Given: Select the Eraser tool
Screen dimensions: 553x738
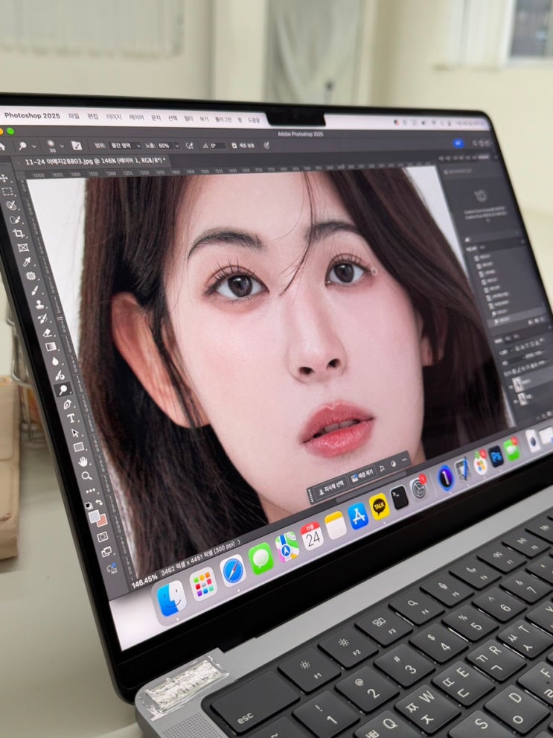Looking at the screenshot, I should click(48, 333).
